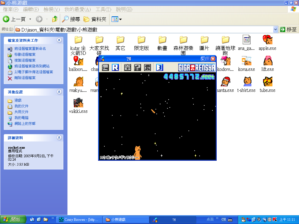Click the blue R button in the game toolbar
Viewport: 299px width, 224px height.
coord(115,67)
